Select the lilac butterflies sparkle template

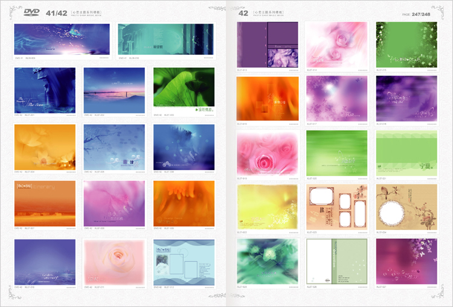point(337,98)
